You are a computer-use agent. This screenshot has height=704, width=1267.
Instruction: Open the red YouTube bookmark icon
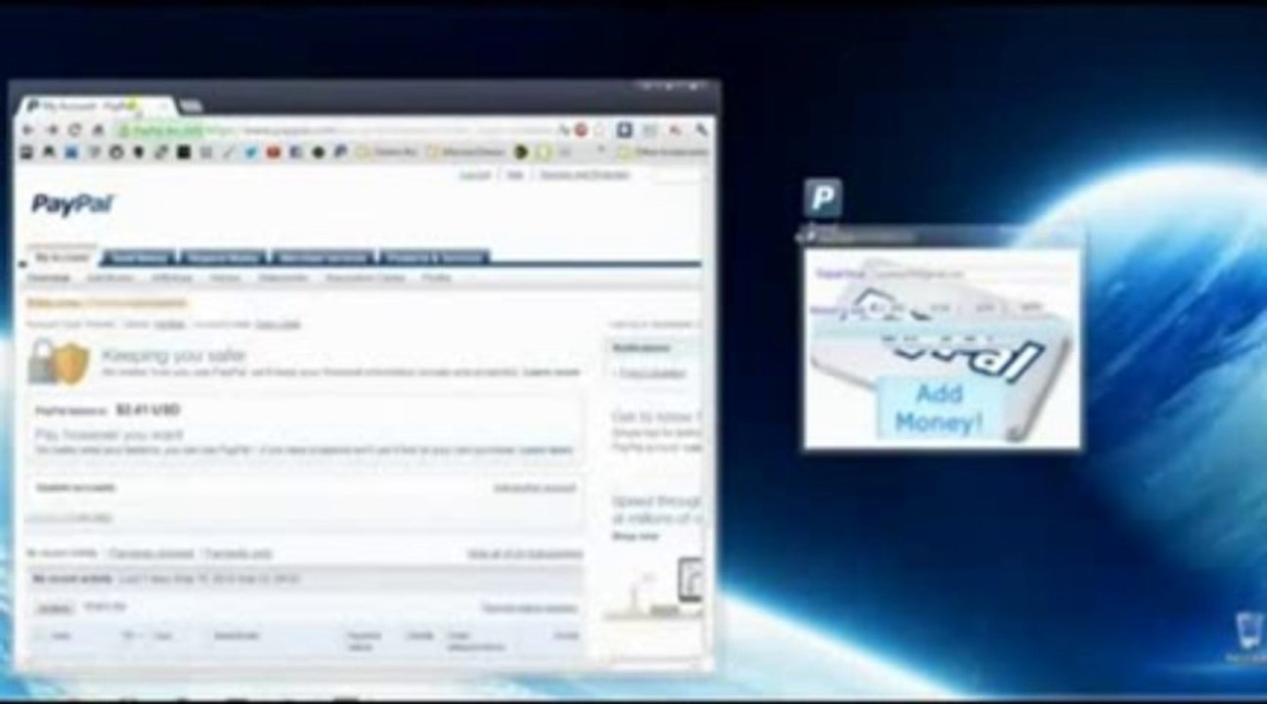click(274, 153)
